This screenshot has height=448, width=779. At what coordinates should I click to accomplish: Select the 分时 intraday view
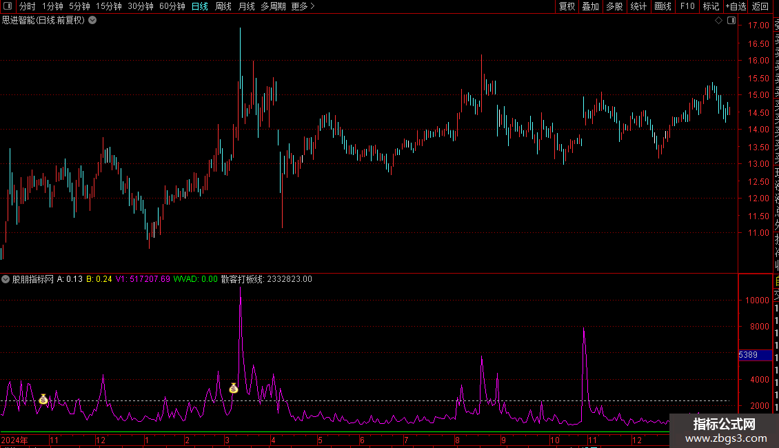point(28,6)
